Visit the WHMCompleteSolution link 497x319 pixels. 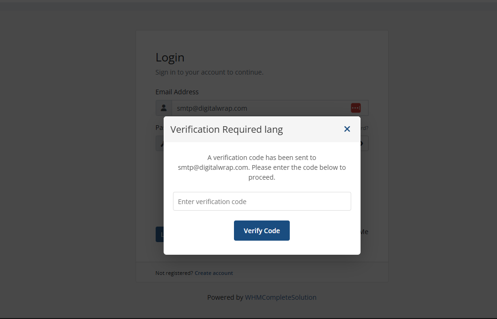[280, 297]
